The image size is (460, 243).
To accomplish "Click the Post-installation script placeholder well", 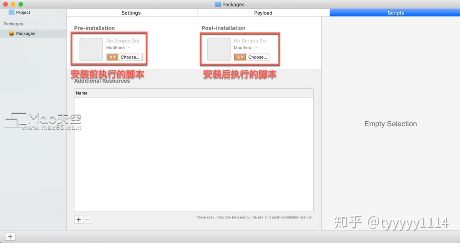I will 218,49.
